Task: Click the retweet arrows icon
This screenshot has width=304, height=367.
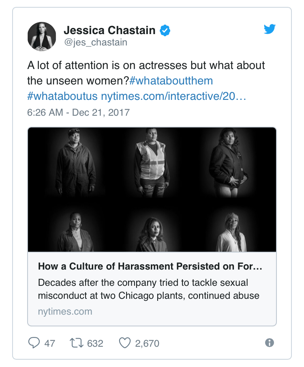Action: (x=77, y=343)
